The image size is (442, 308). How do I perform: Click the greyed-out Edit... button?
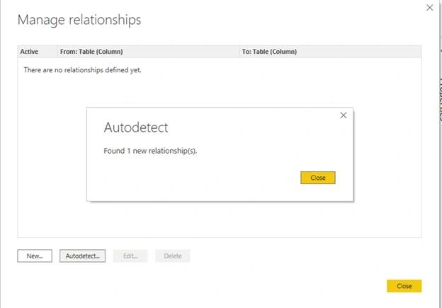point(130,256)
